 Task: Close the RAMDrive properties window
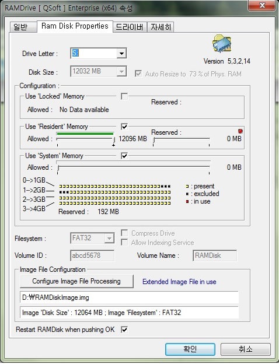pos(262,5)
